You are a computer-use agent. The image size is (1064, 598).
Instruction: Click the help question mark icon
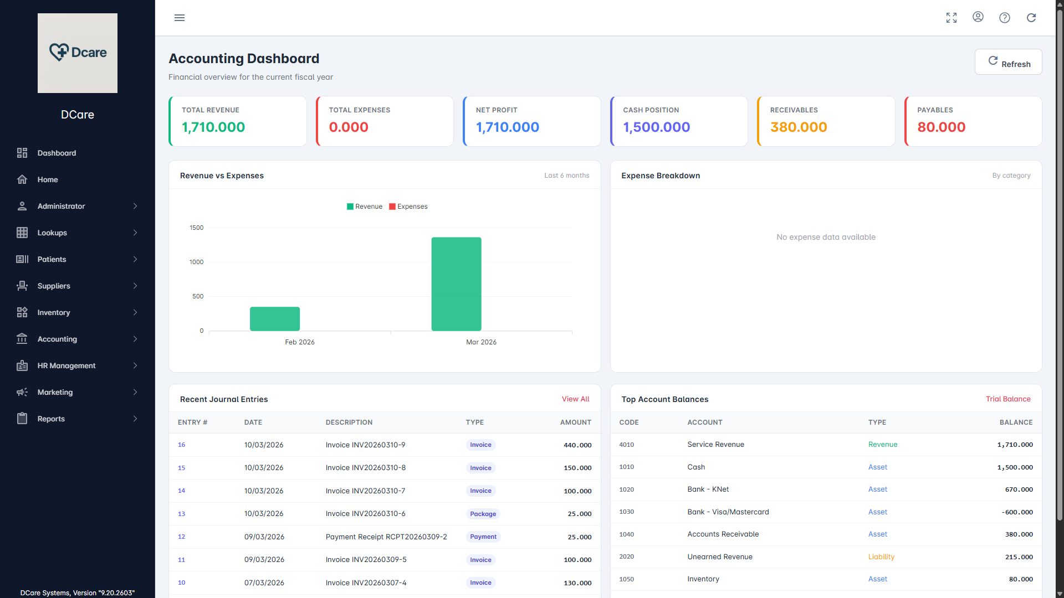1005,17
